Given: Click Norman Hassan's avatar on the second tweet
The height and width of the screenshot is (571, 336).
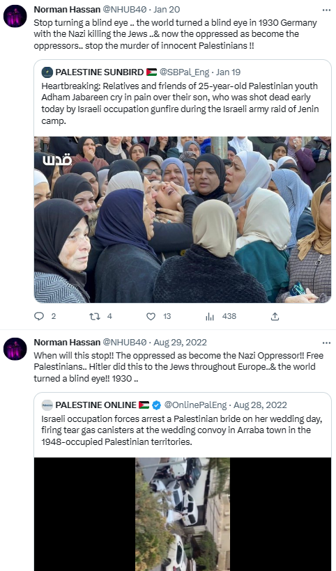Looking at the screenshot, I should pyautogui.click(x=15, y=349).
